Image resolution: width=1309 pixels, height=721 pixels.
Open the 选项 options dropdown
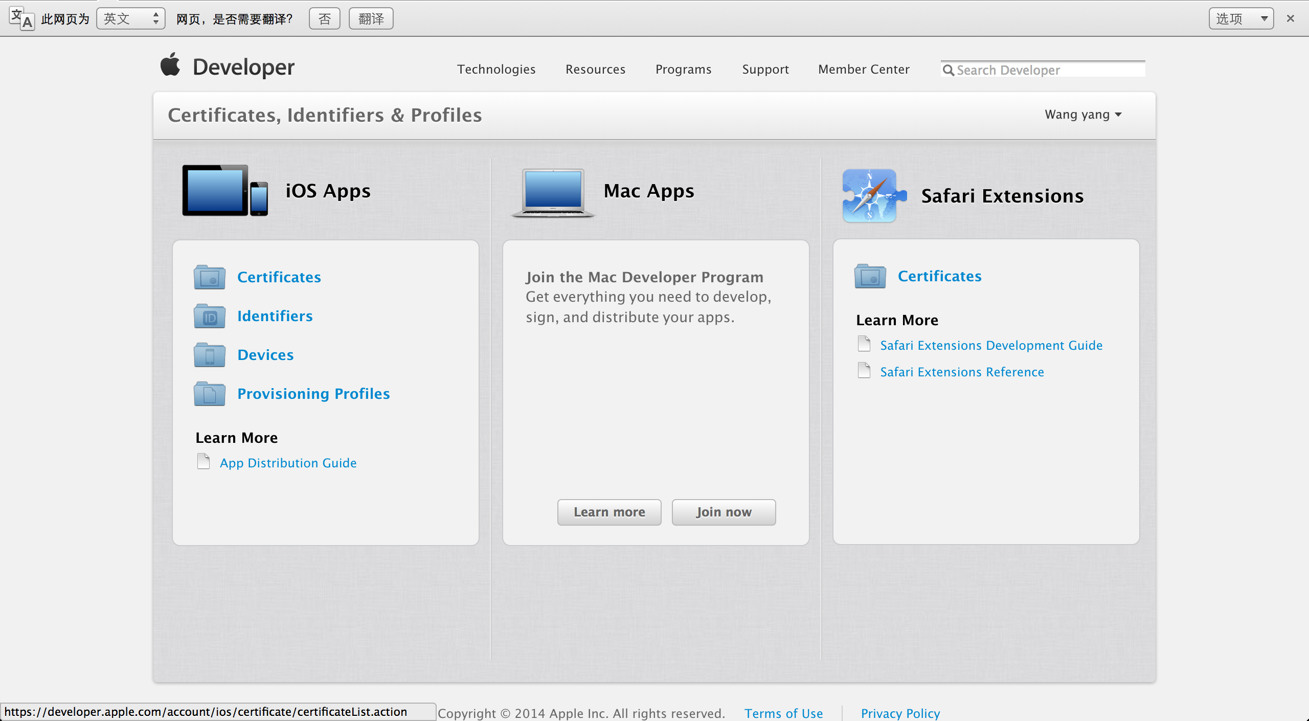[x=1241, y=19]
